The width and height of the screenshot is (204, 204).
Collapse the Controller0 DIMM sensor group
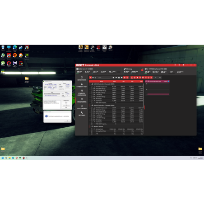[x=90, y=84]
